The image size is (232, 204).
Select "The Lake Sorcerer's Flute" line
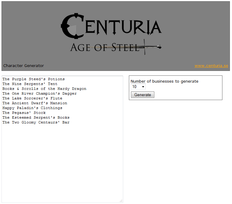[x=32, y=98]
